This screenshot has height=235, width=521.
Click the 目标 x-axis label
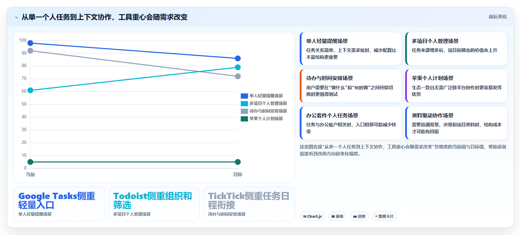pos(238,174)
